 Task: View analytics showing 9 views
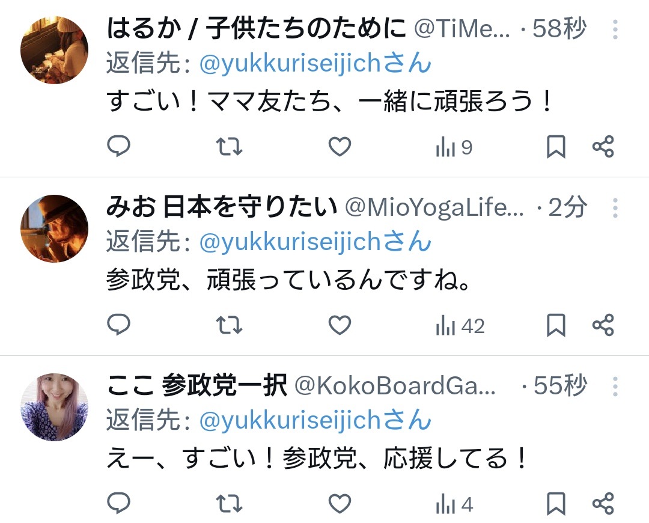pos(454,148)
